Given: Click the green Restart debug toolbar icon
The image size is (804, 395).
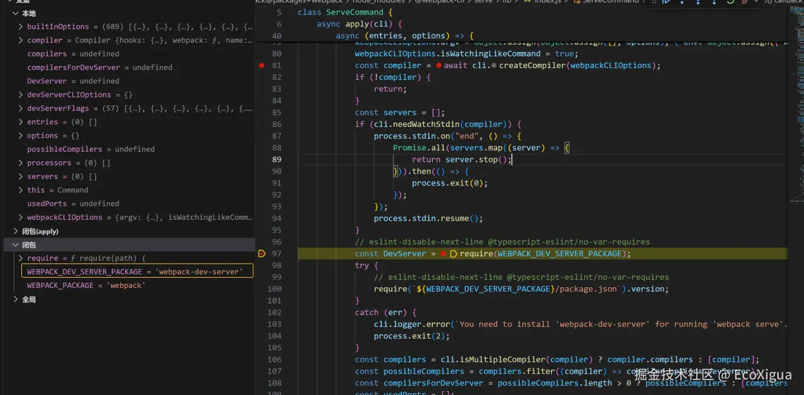Looking at the screenshot, I should click(x=730, y=2).
